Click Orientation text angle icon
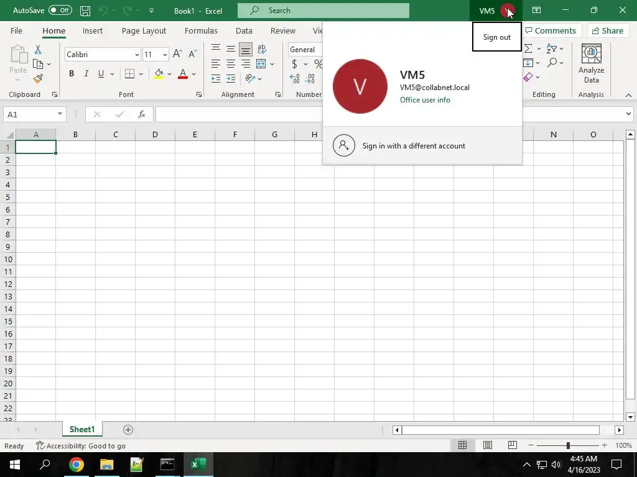 [250, 78]
